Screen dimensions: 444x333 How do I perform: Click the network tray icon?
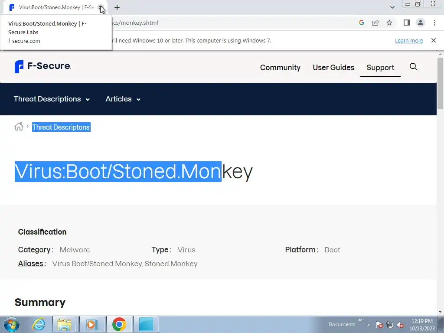point(390,325)
